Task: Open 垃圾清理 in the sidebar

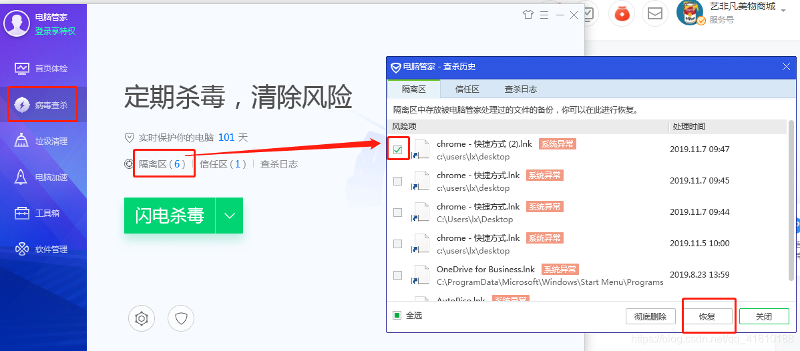Action: coord(42,141)
